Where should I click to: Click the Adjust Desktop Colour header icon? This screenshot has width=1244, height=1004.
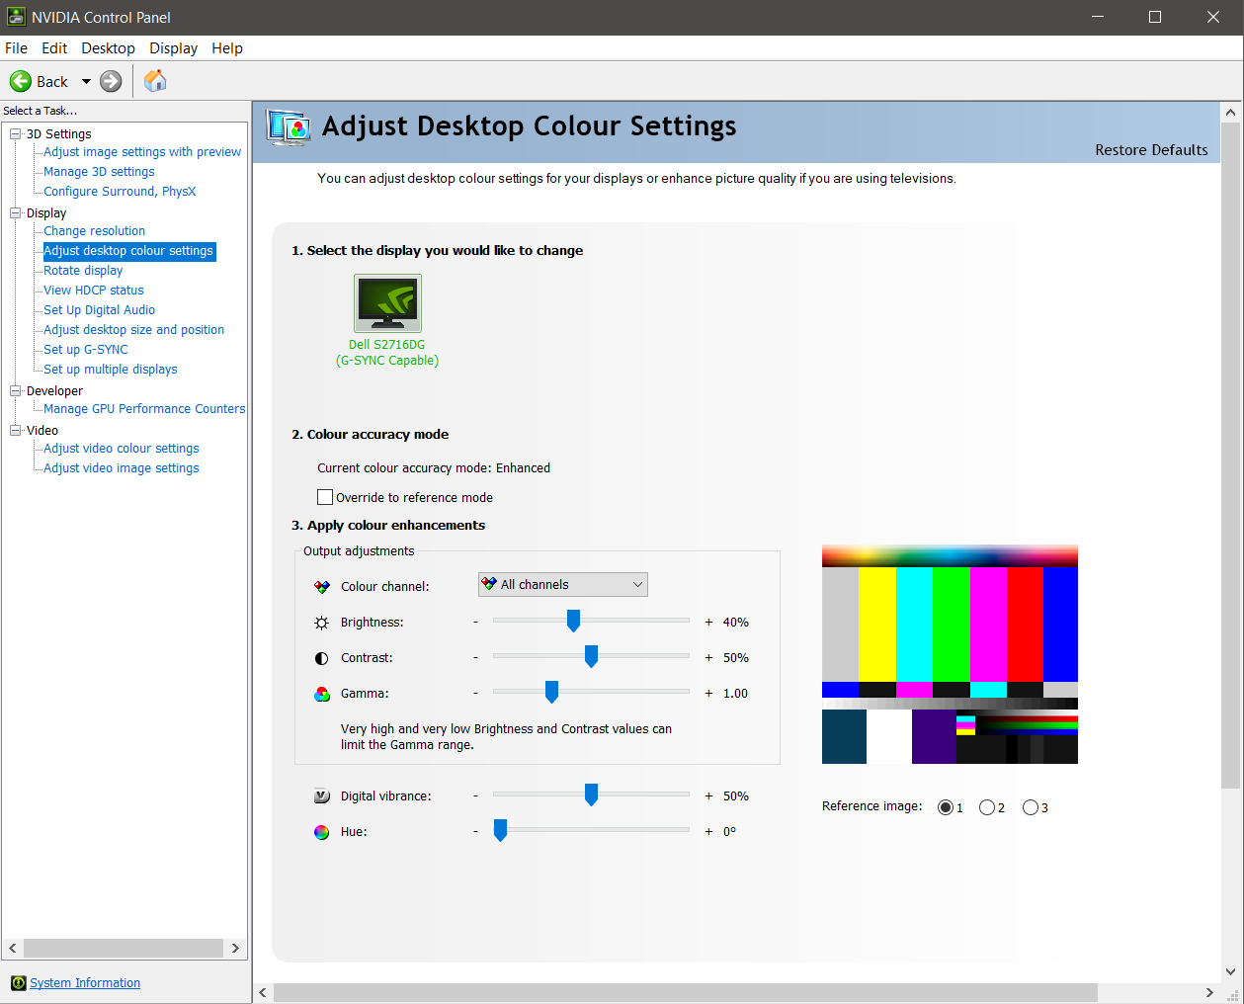(289, 127)
